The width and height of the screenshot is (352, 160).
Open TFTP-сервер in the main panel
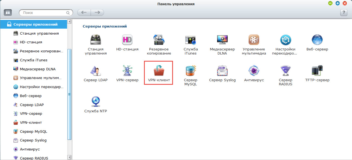tap(317, 74)
